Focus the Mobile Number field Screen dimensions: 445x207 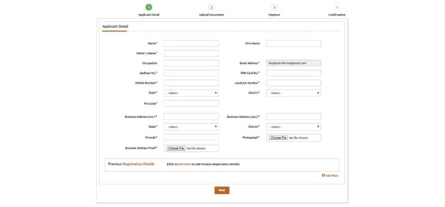click(191, 83)
